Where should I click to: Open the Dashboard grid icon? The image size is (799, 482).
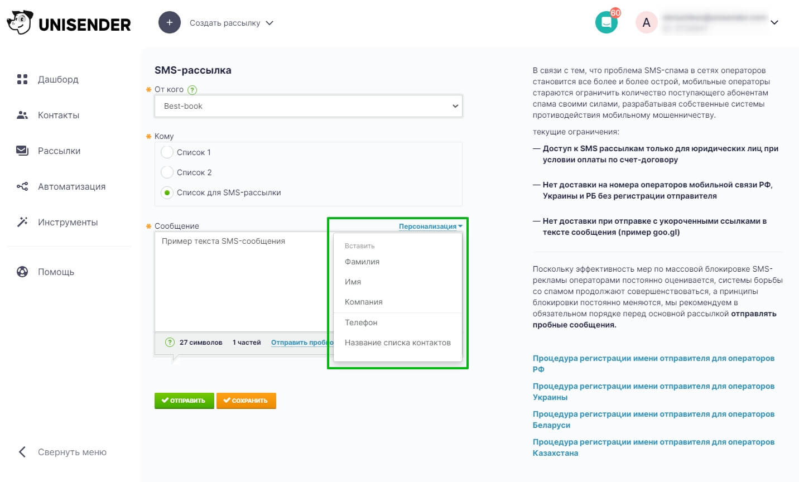(22, 79)
